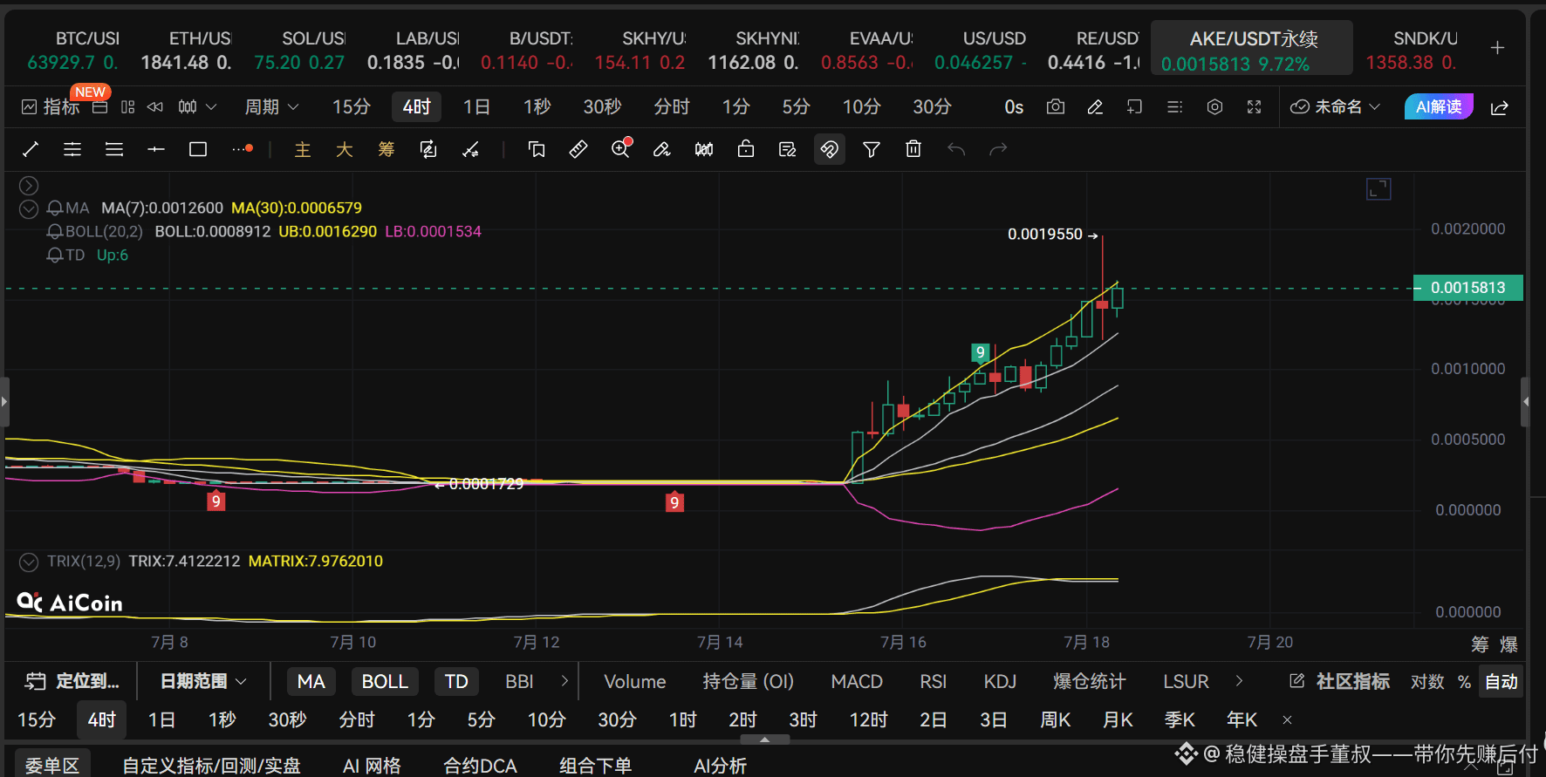Click the trash icon to delete drawings
Viewport: 1546px width, 777px height.
913,150
